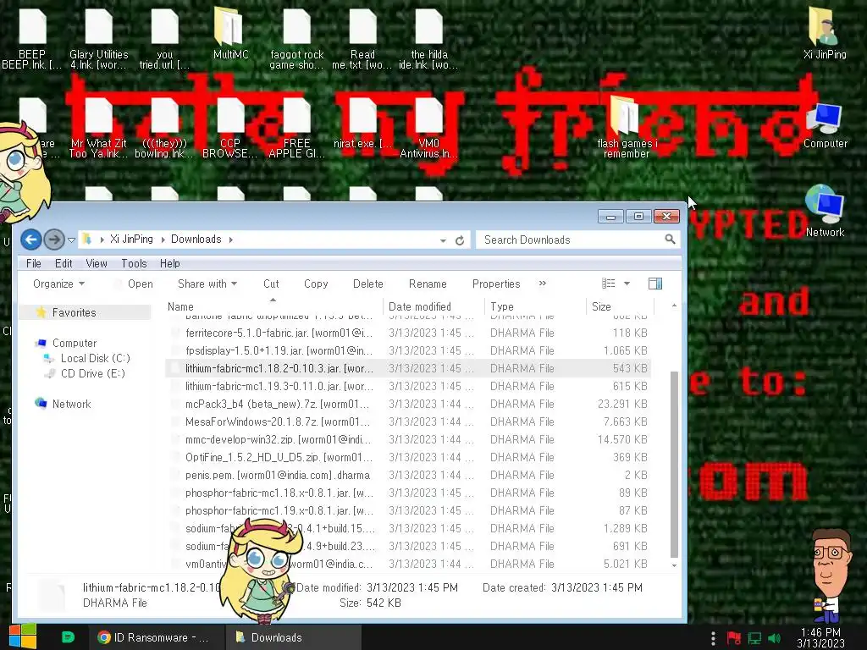Click Copy in the toolbar
This screenshot has height=650, width=867.
click(x=316, y=284)
